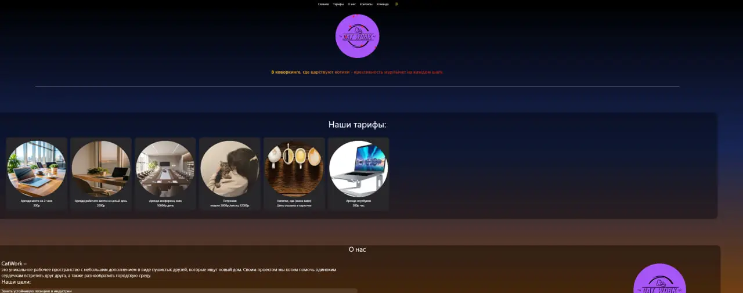743x293 pixels.
Task: Open the drinks and food mini cafe image
Action: pyautogui.click(x=294, y=168)
